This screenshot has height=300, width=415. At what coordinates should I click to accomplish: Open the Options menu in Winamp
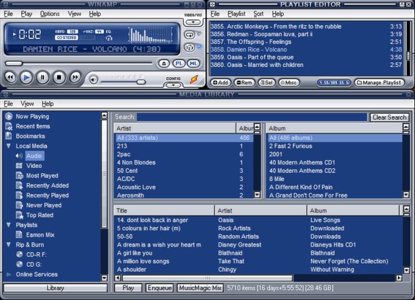pos(50,14)
